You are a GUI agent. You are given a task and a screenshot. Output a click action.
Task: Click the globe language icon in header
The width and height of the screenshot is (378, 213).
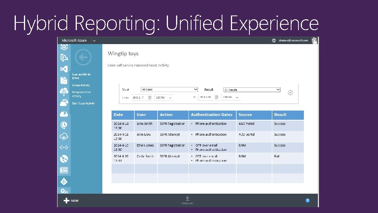click(274, 41)
